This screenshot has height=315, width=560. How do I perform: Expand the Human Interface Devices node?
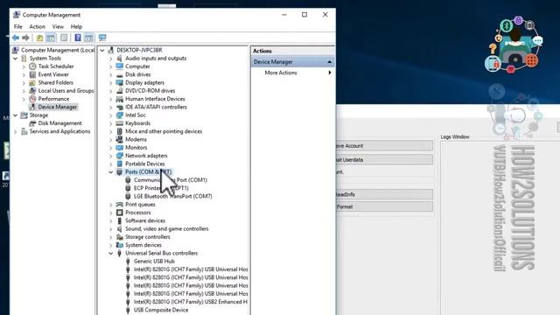point(111,99)
